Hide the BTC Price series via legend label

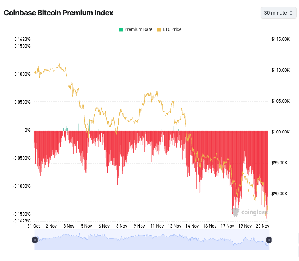point(172,29)
